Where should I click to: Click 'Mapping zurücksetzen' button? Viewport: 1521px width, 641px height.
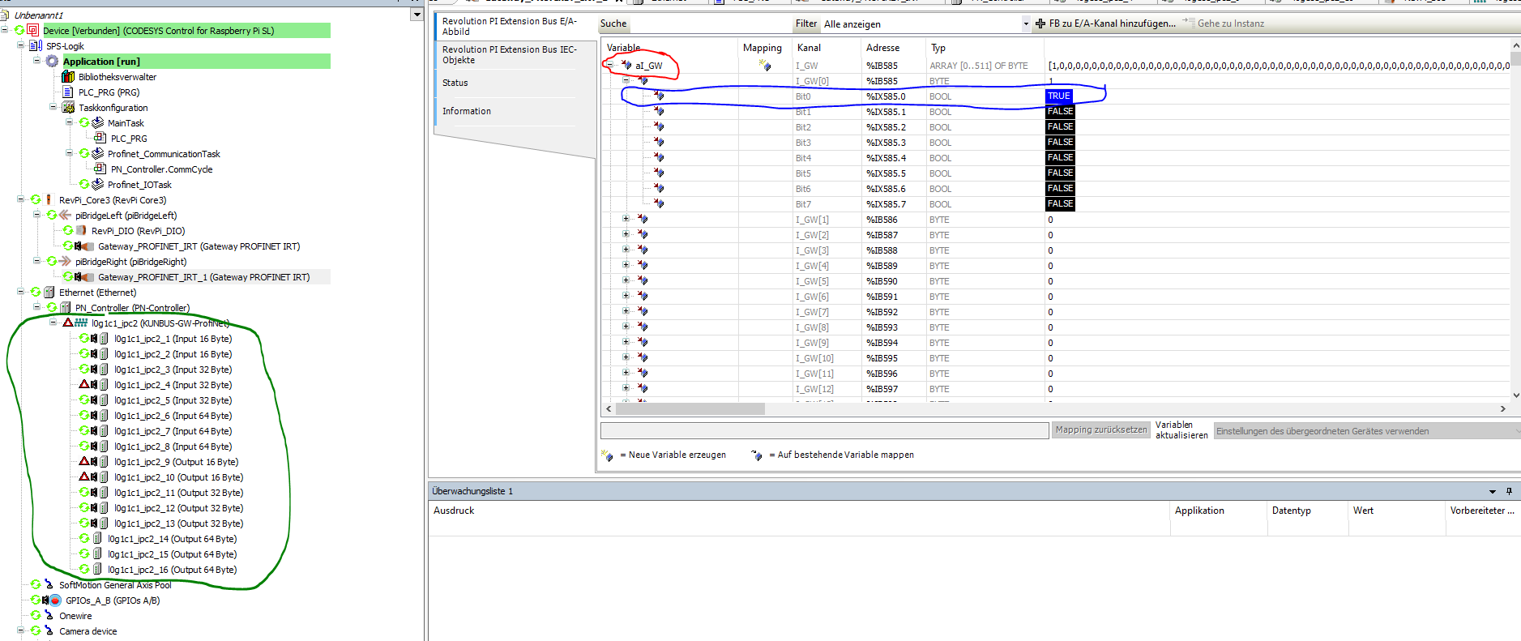tap(1101, 430)
